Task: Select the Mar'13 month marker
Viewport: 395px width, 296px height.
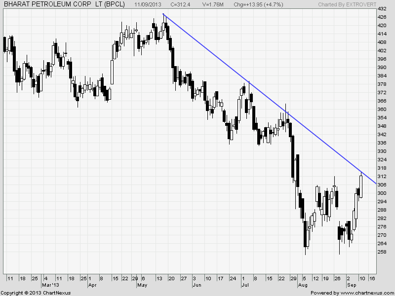Action: [51, 285]
